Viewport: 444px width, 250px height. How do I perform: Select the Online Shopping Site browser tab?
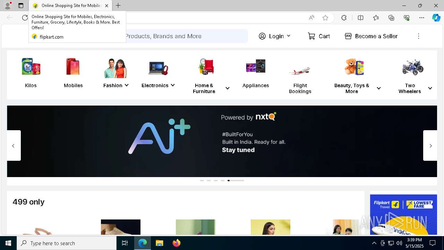70,6
